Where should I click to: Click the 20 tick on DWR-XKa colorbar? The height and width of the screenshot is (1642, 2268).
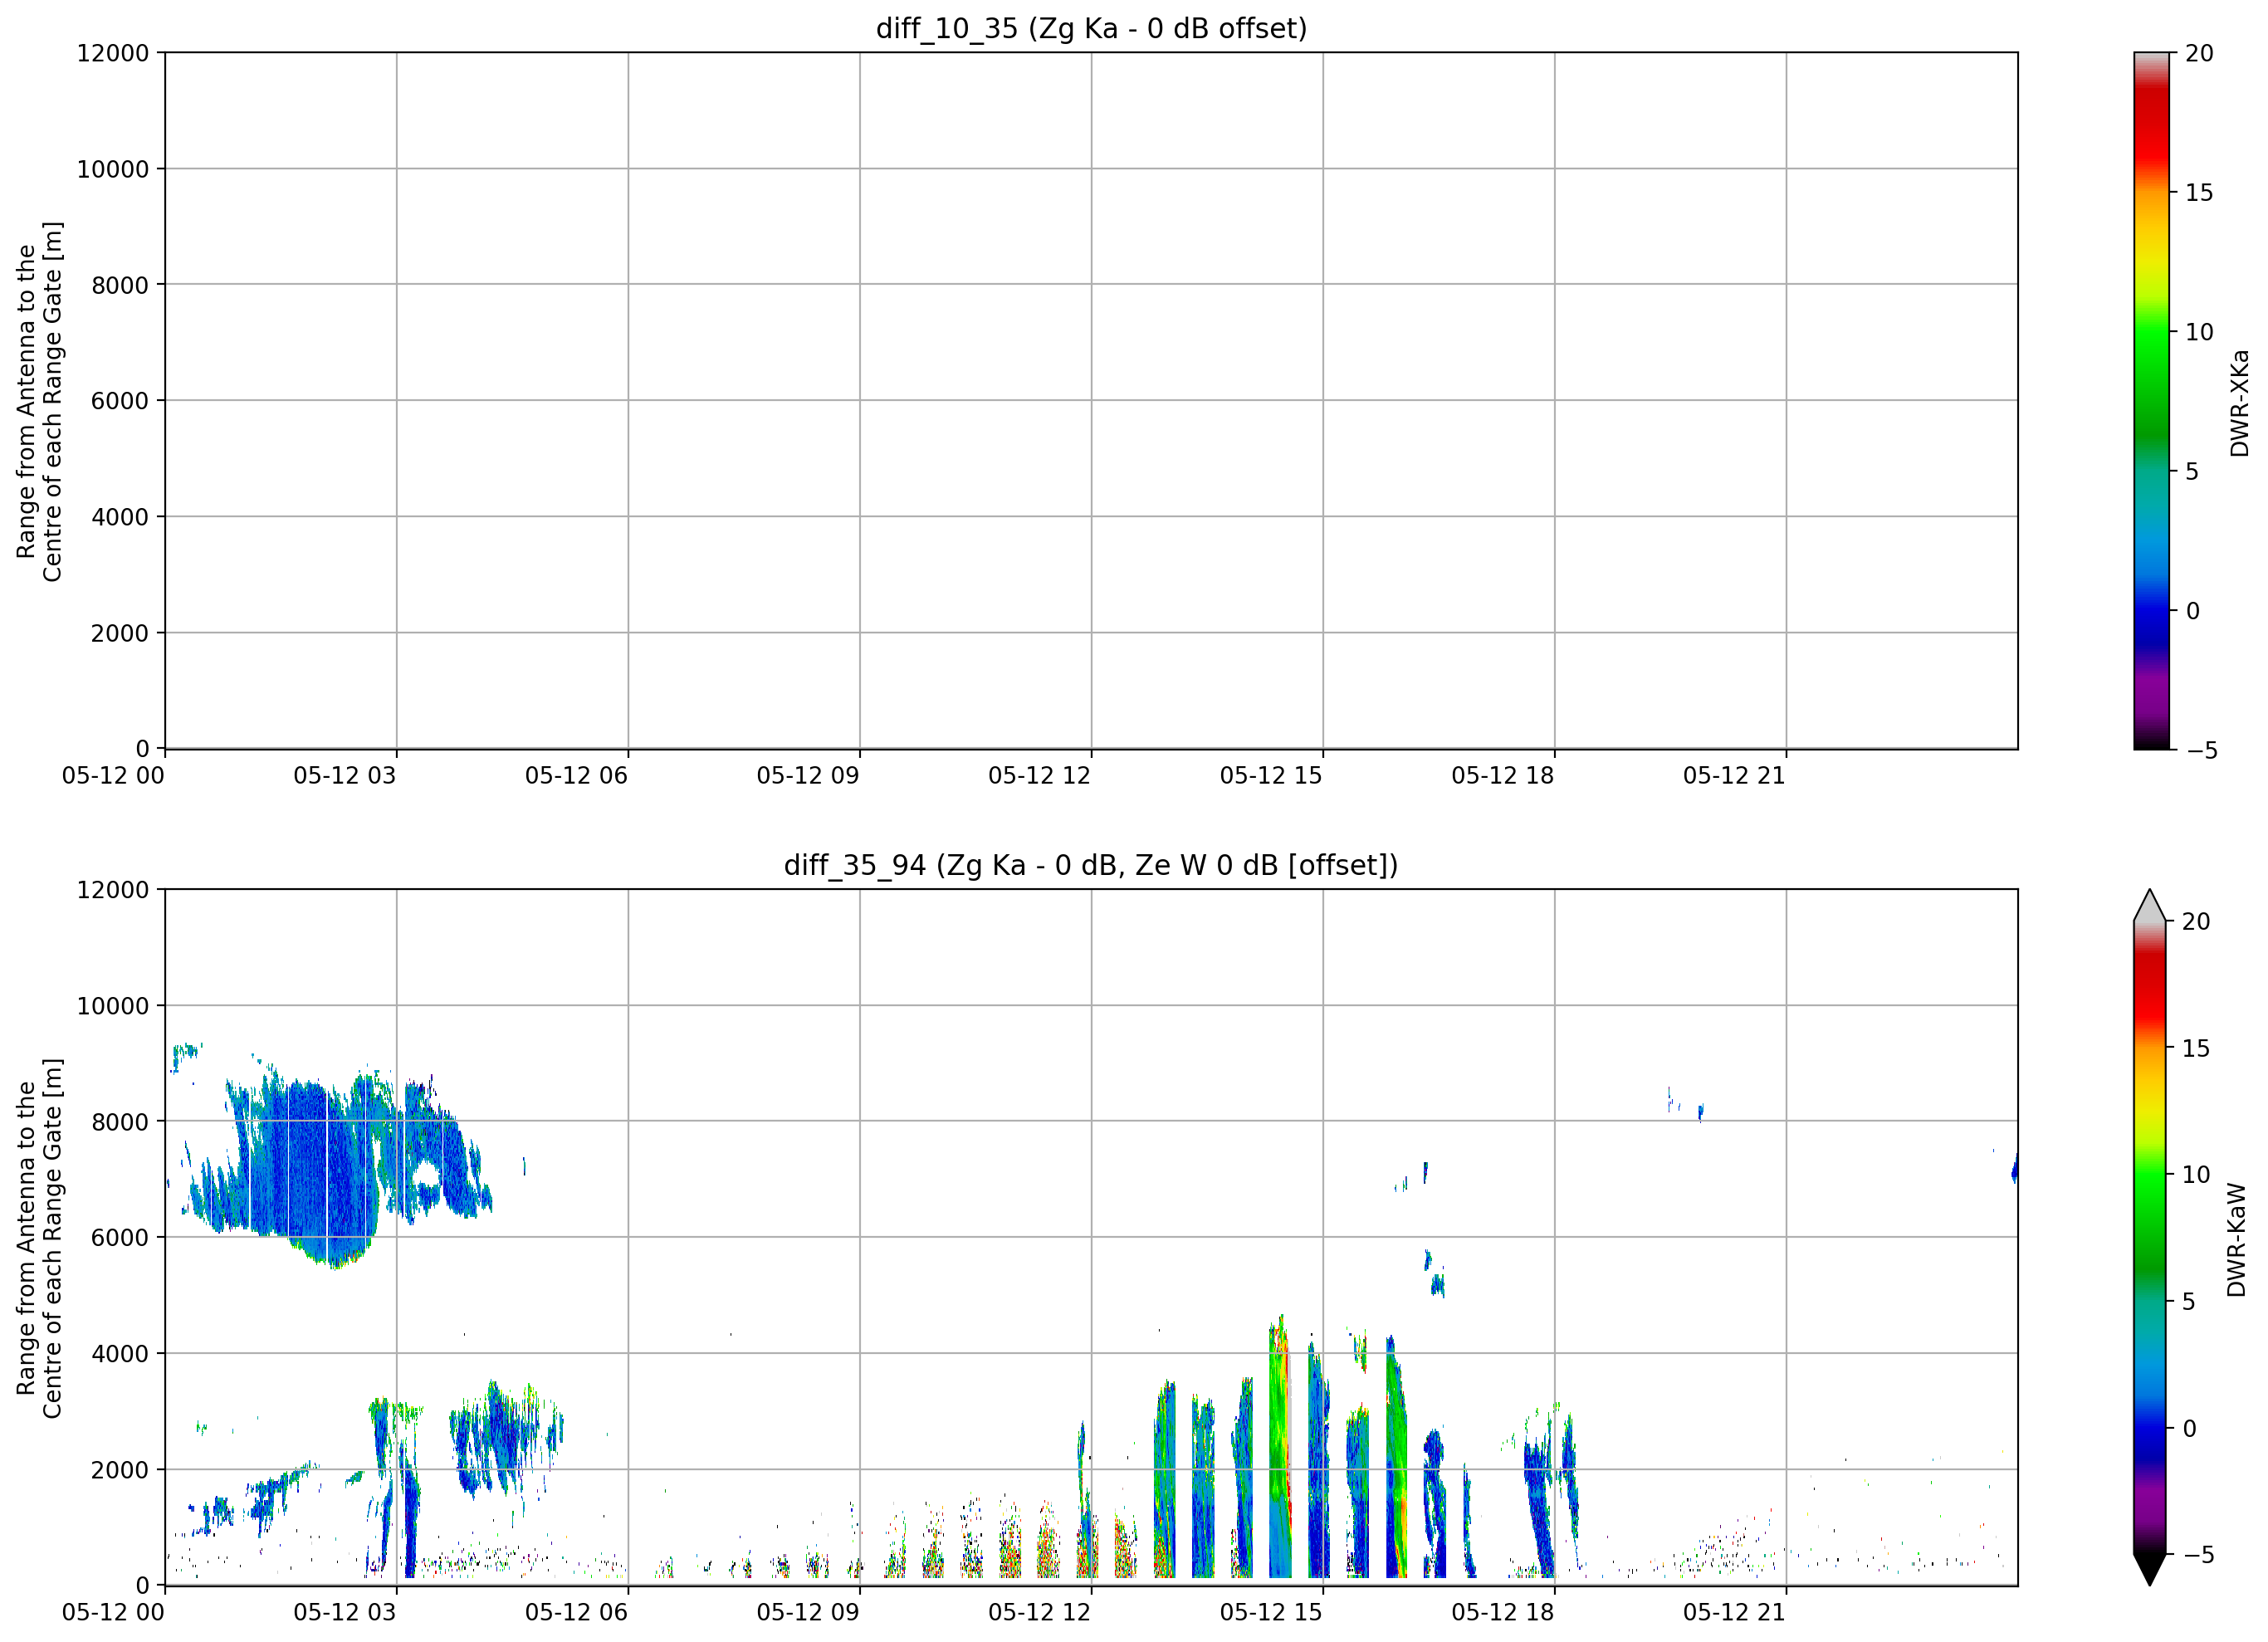pyautogui.click(x=2199, y=53)
